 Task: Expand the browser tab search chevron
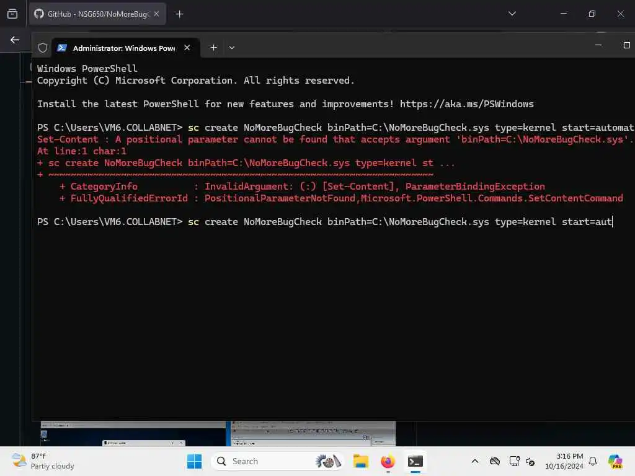pyautogui.click(x=512, y=14)
